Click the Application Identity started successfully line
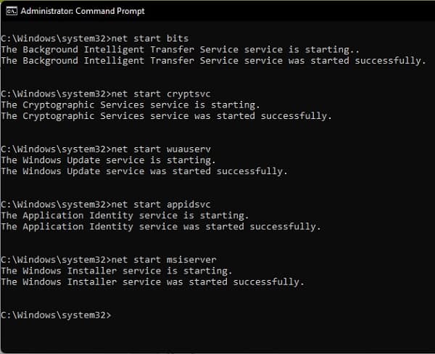 pyautogui.click(x=159, y=227)
